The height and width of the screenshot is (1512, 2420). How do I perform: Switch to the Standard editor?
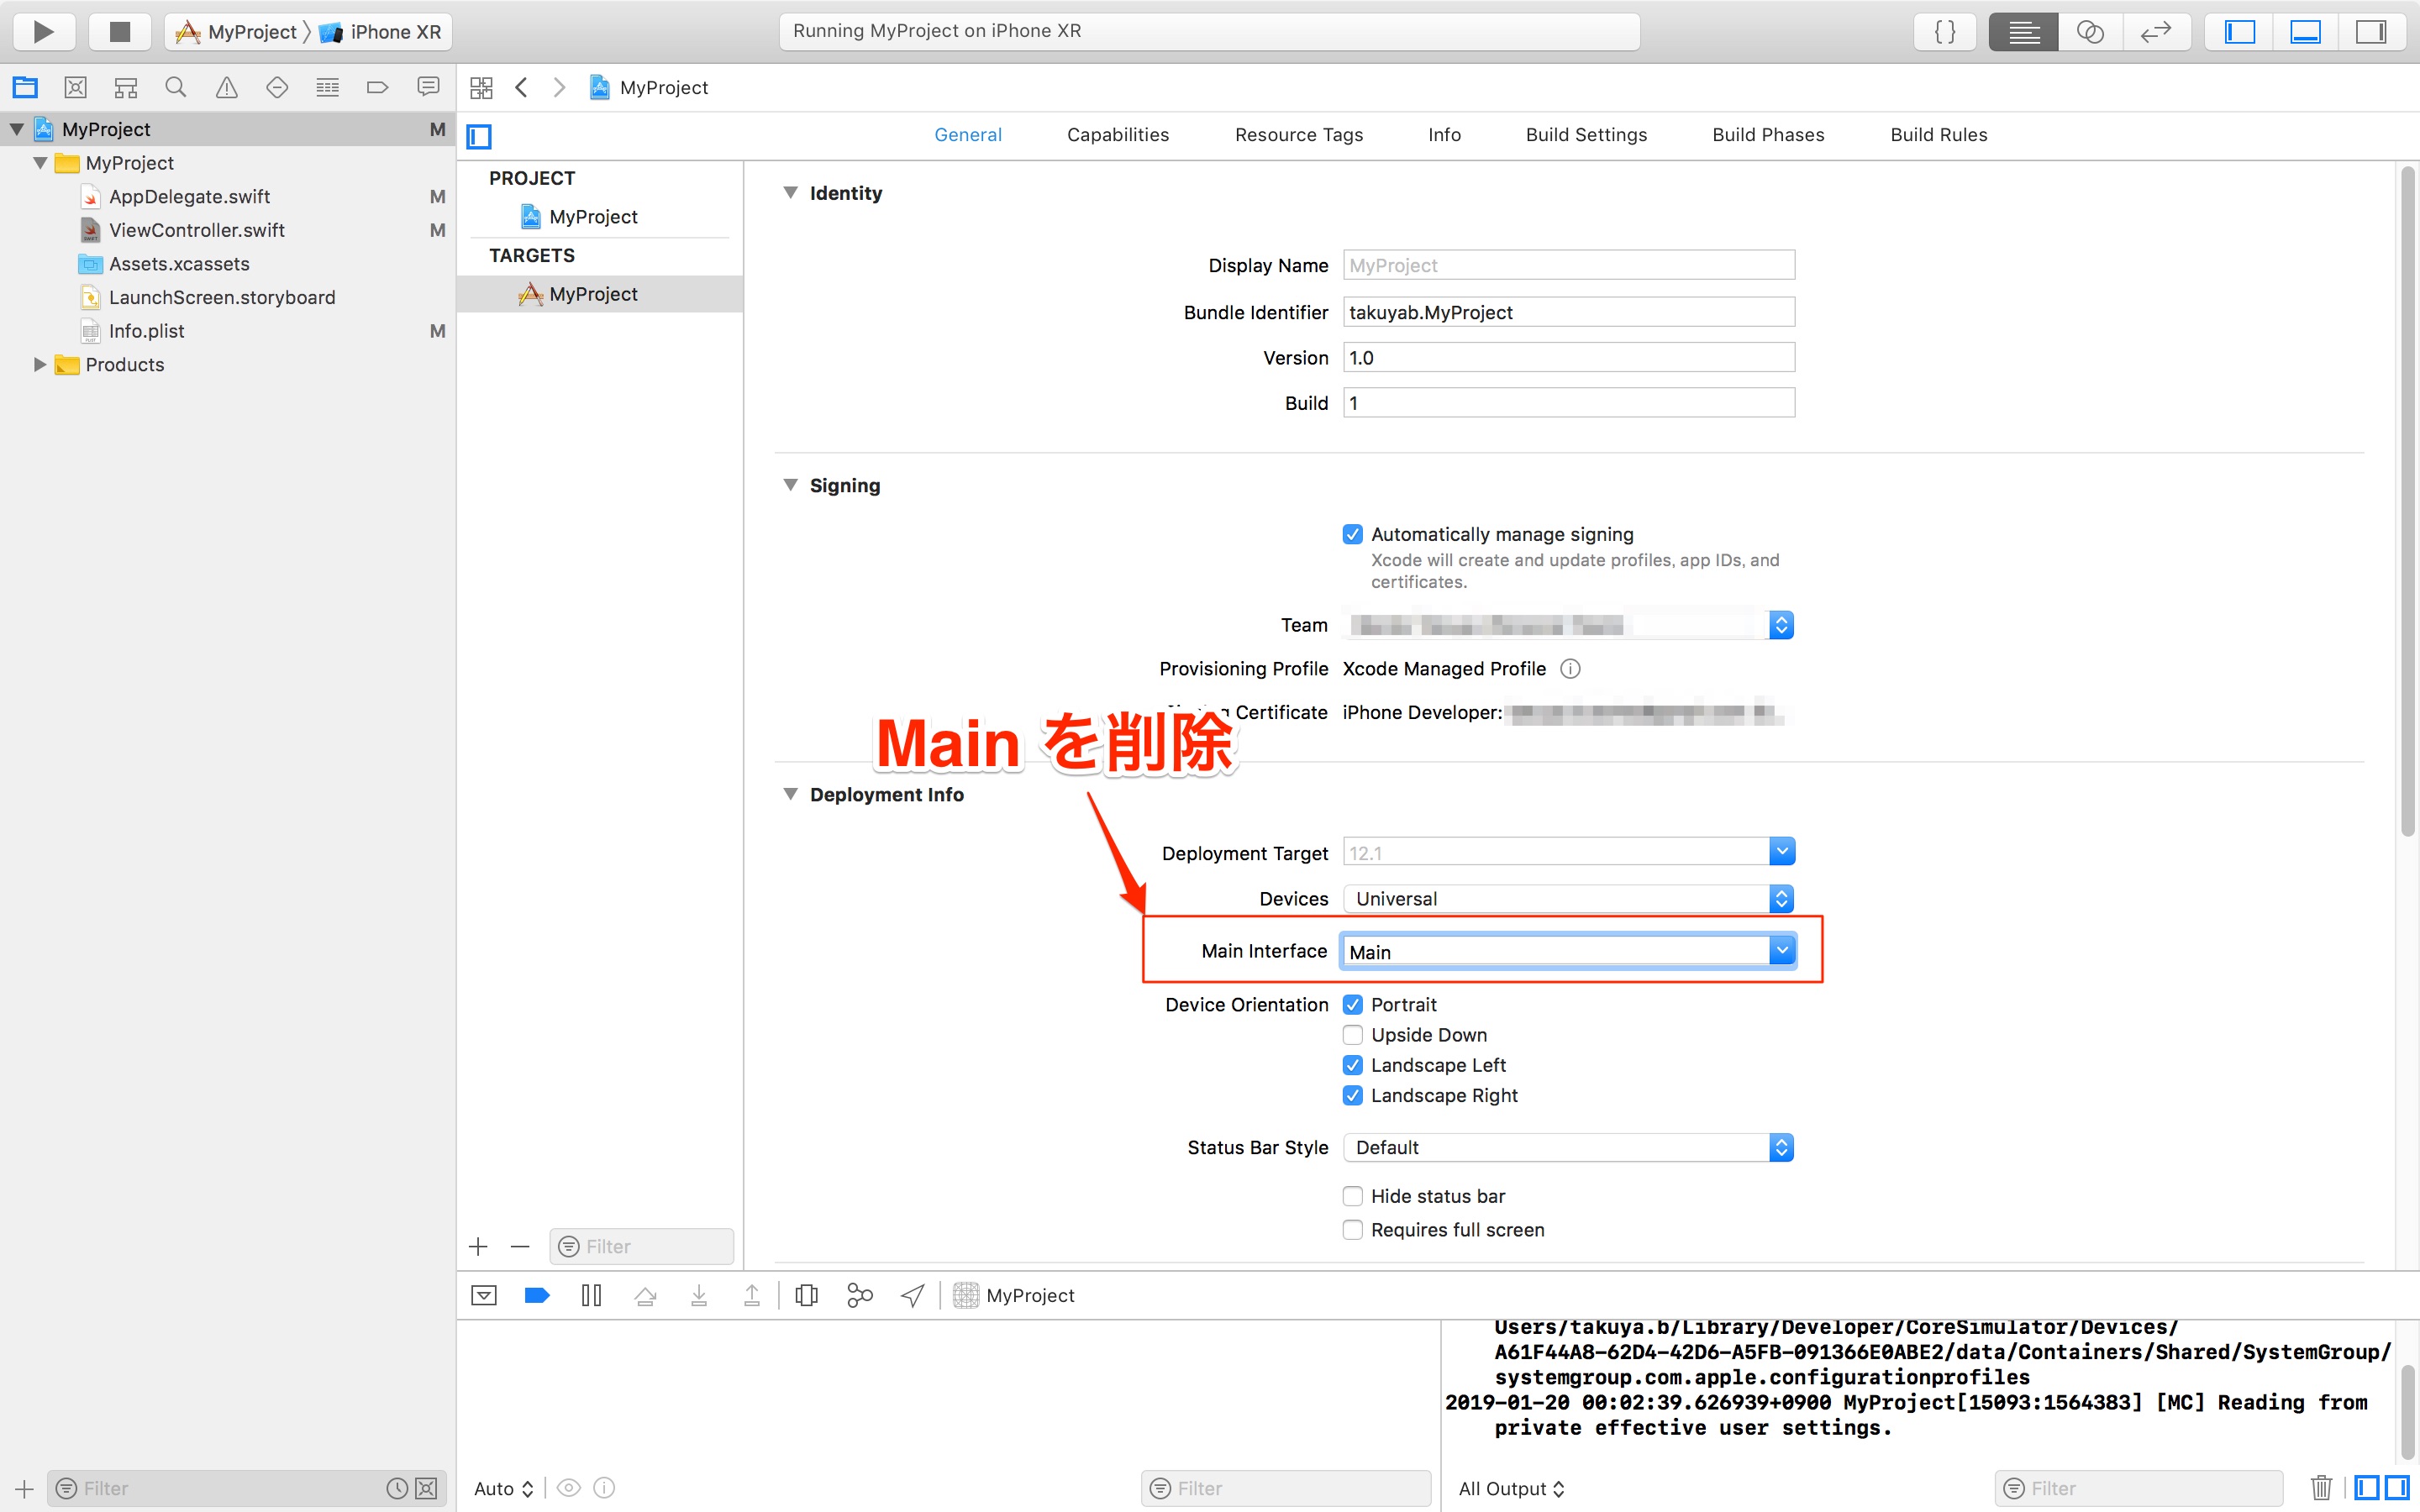[2023, 32]
